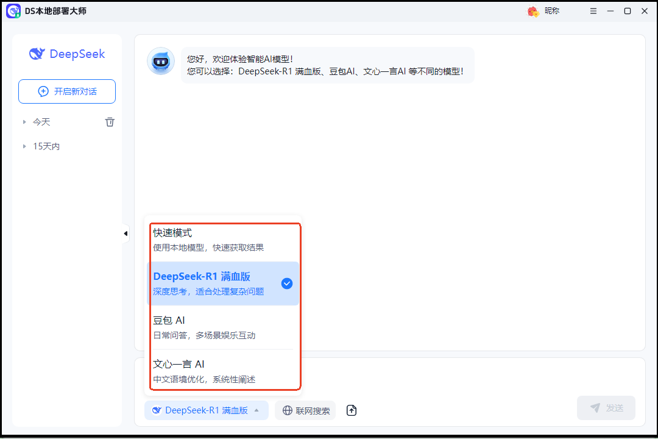Click the 开启新对话 button
Image resolution: width=658 pixels, height=439 pixels.
pos(66,91)
